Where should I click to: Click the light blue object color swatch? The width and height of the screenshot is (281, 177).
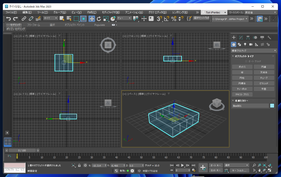[x=272, y=106]
